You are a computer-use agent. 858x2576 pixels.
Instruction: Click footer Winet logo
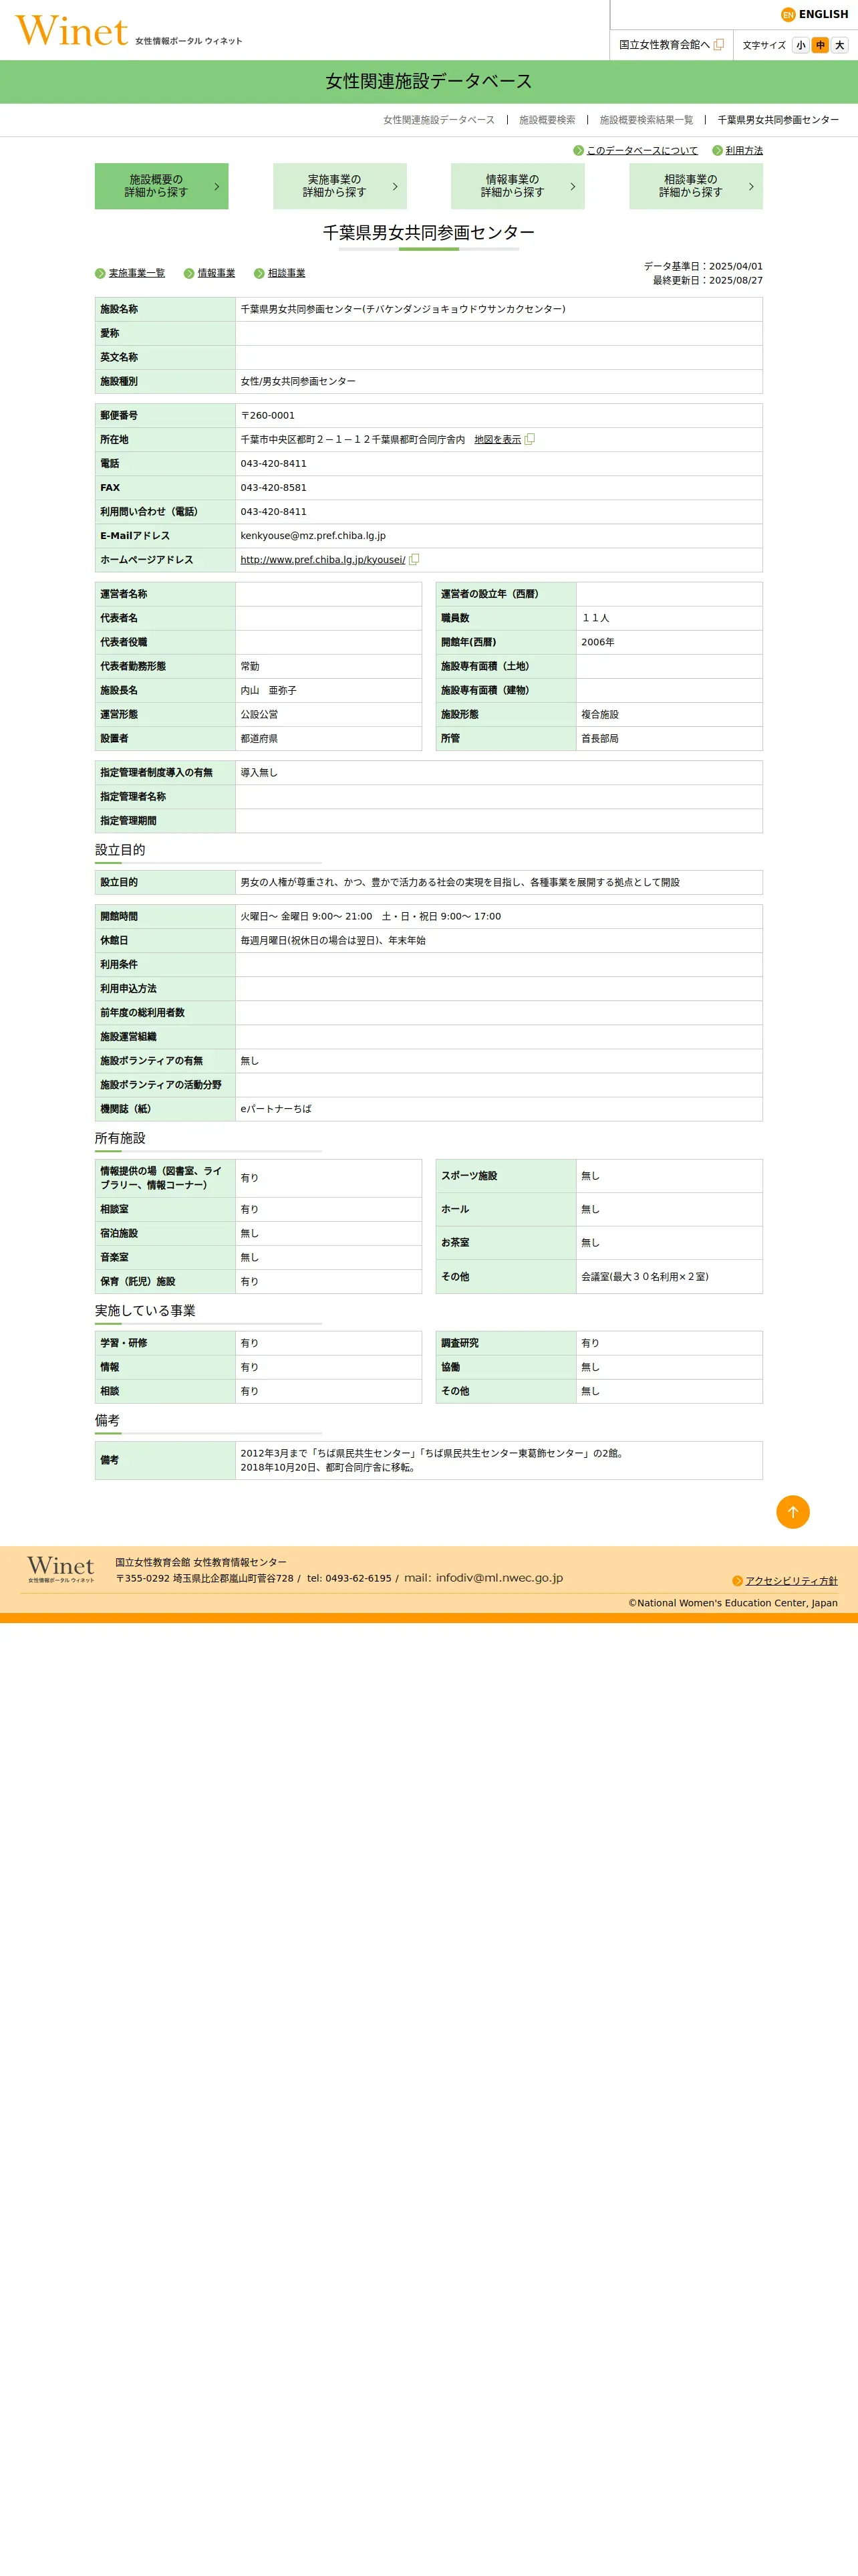[60, 1568]
